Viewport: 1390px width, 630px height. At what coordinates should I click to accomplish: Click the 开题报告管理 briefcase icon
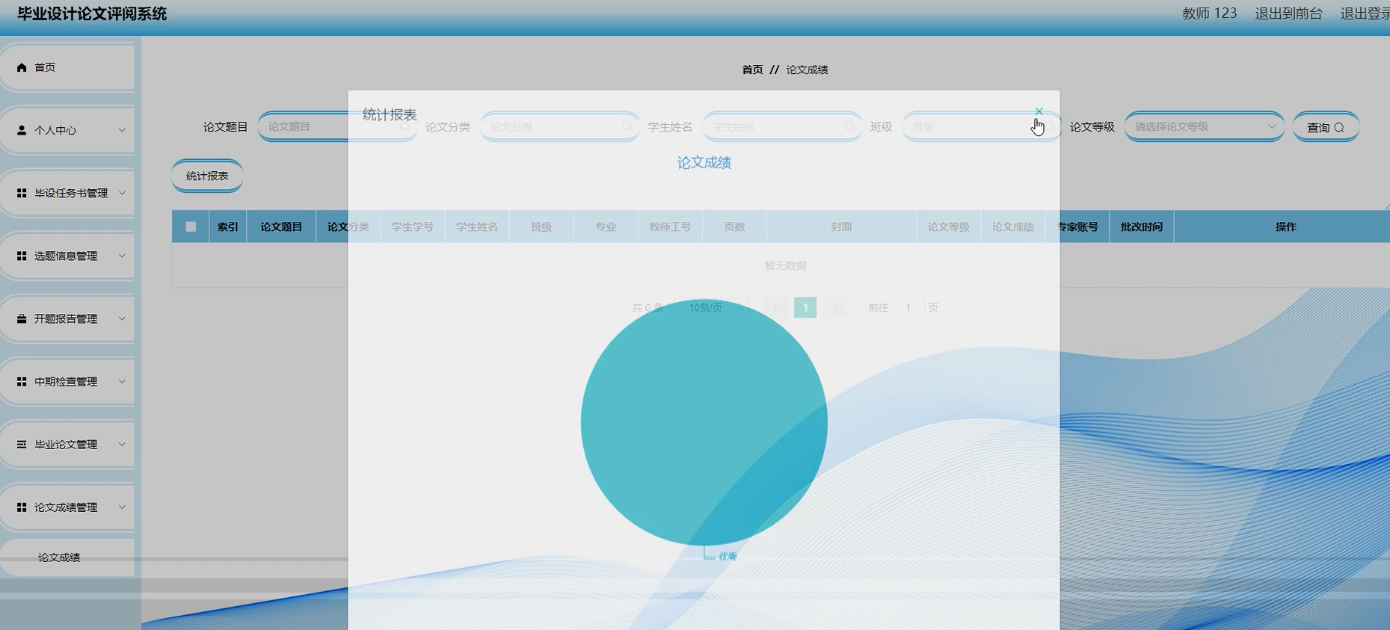[x=22, y=318]
